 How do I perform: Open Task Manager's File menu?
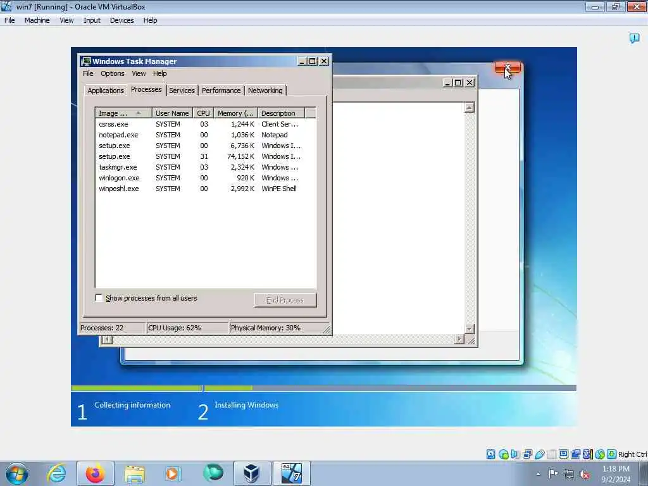pyautogui.click(x=88, y=73)
